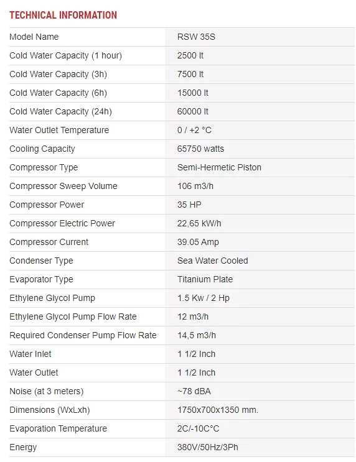The height and width of the screenshot is (462, 356).
Task: Select the Sea Water Cooled value
Action: coord(213,261)
